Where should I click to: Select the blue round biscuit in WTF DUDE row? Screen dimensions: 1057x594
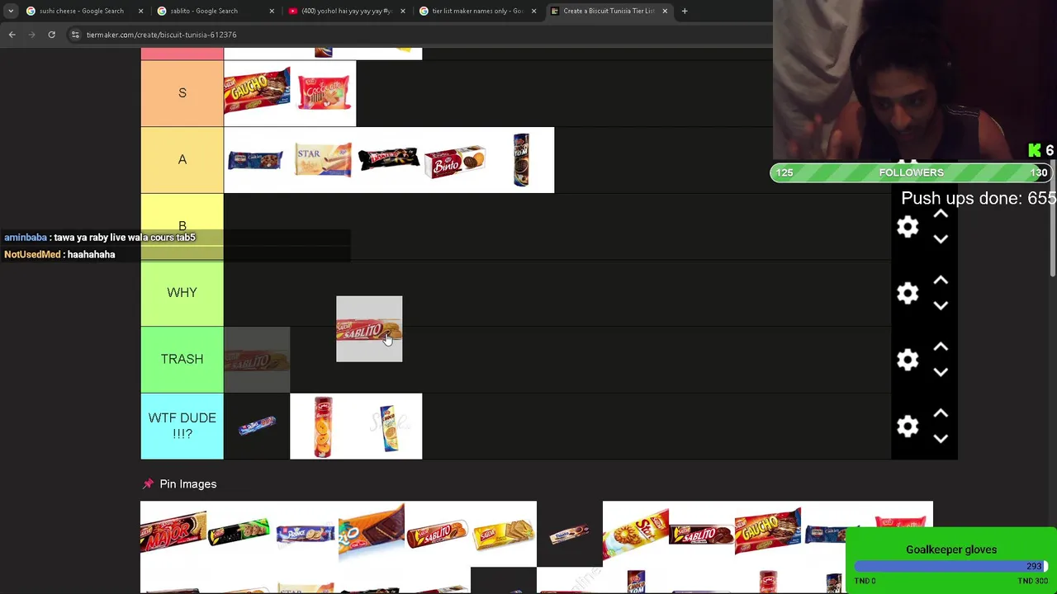[257, 426]
